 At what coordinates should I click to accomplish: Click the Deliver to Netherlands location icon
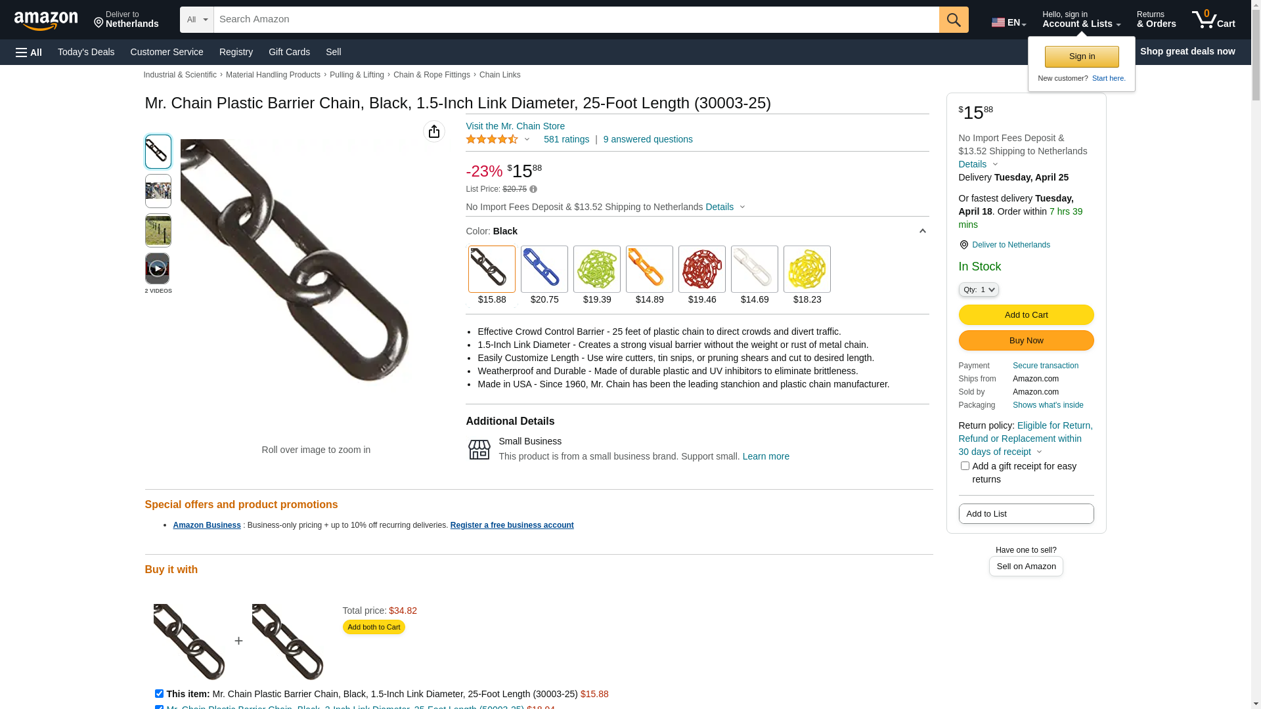pos(963,245)
